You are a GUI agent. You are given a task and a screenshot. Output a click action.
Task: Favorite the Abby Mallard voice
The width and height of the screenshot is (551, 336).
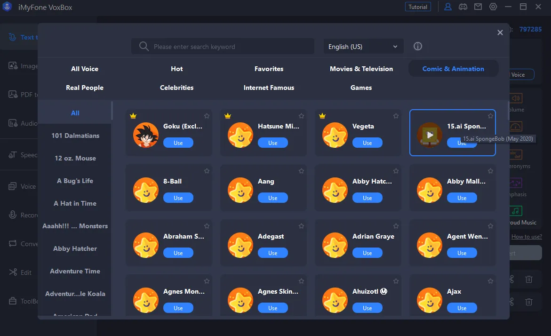(x=491, y=171)
